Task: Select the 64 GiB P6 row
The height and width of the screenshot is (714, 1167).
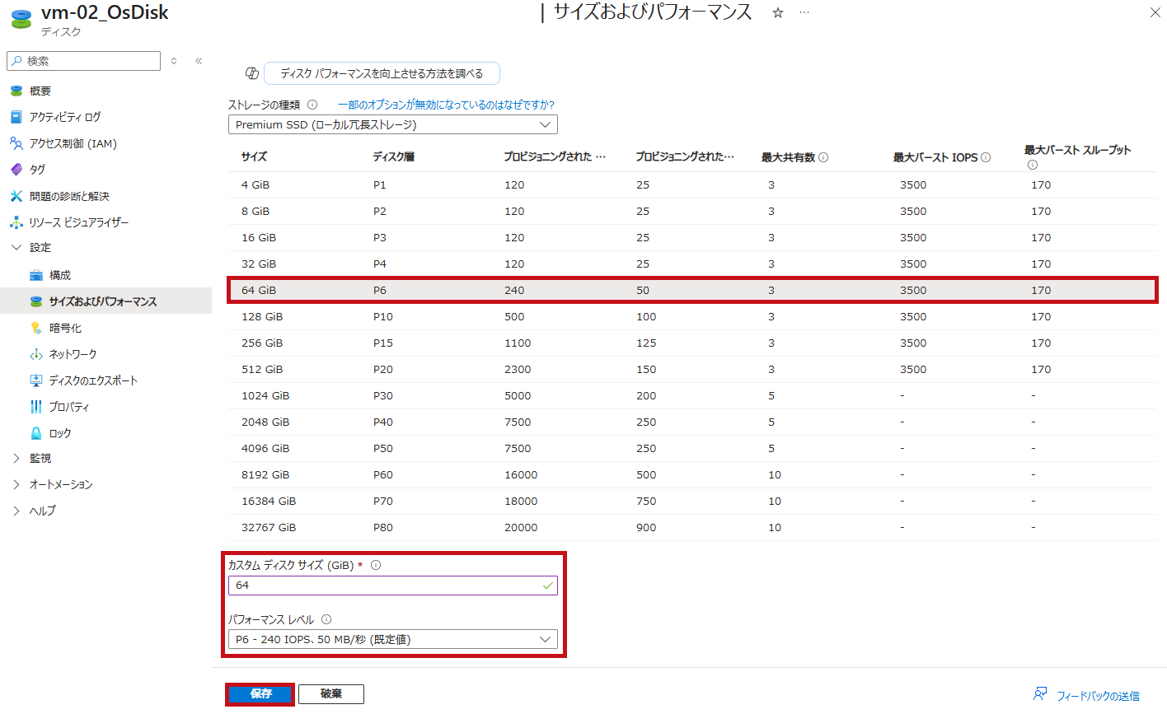Action: point(691,291)
